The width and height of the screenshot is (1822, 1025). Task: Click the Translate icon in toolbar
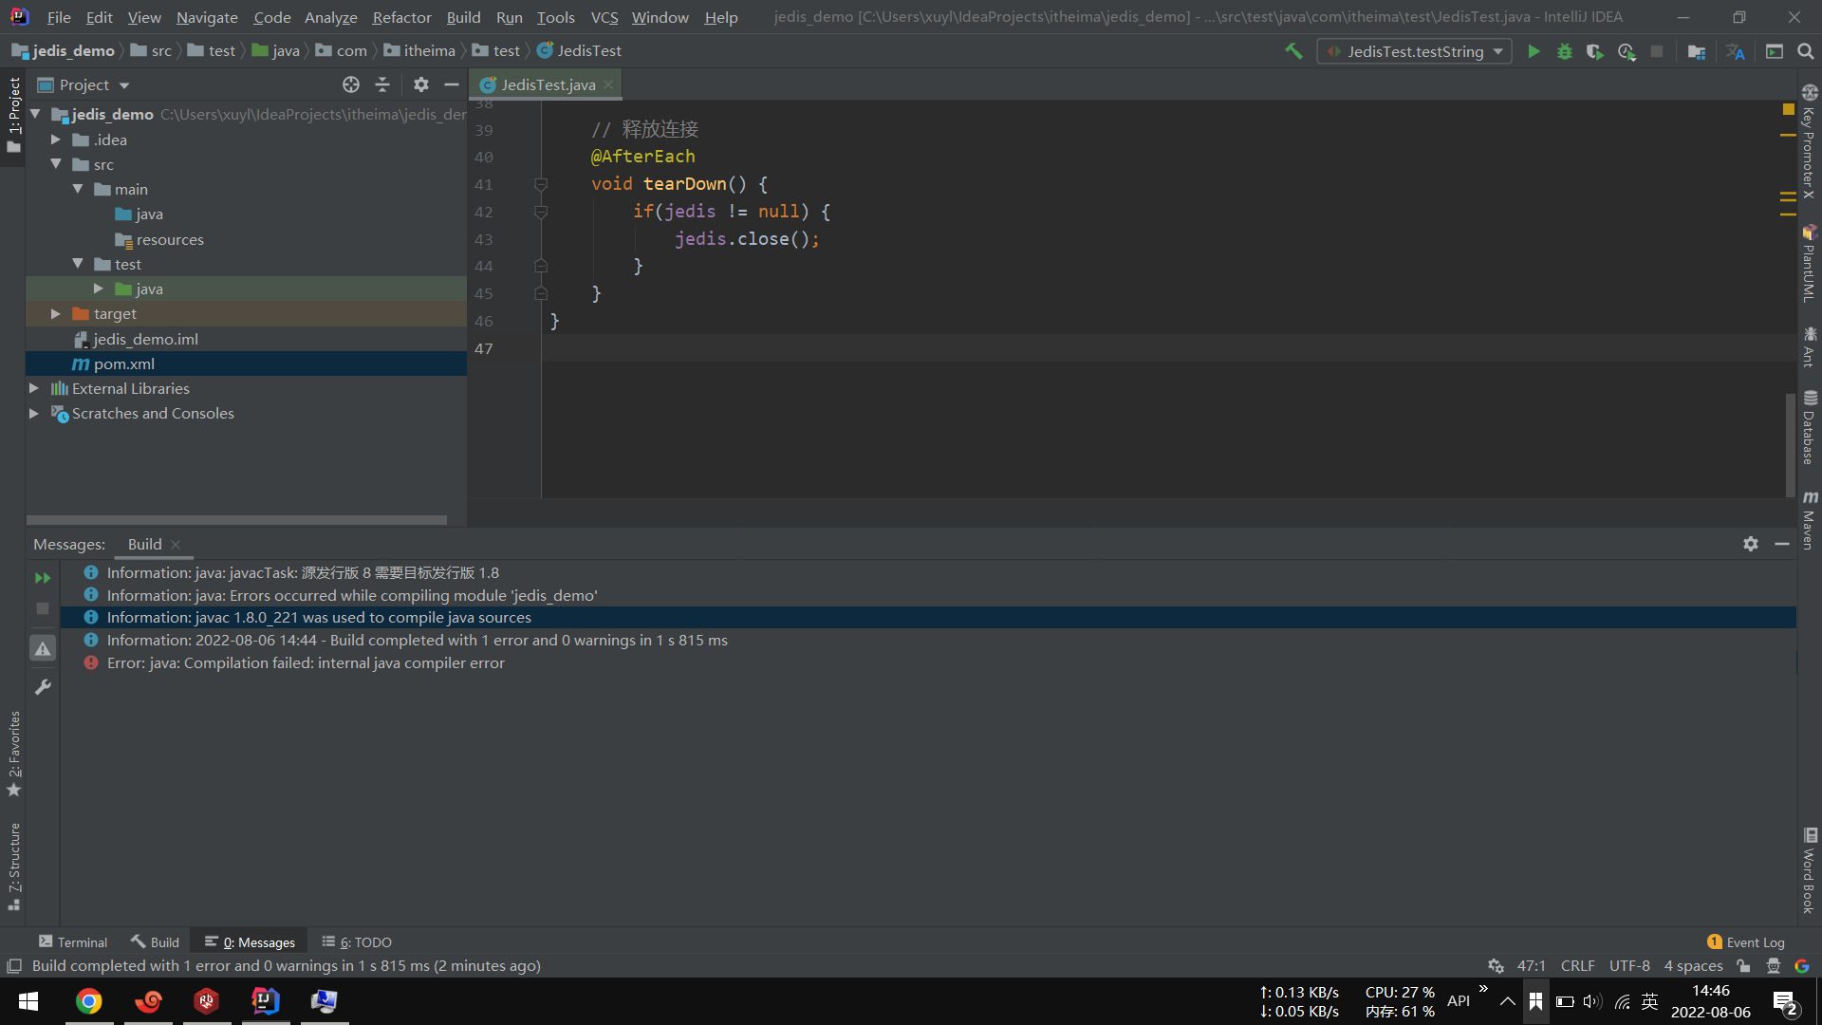[1736, 51]
